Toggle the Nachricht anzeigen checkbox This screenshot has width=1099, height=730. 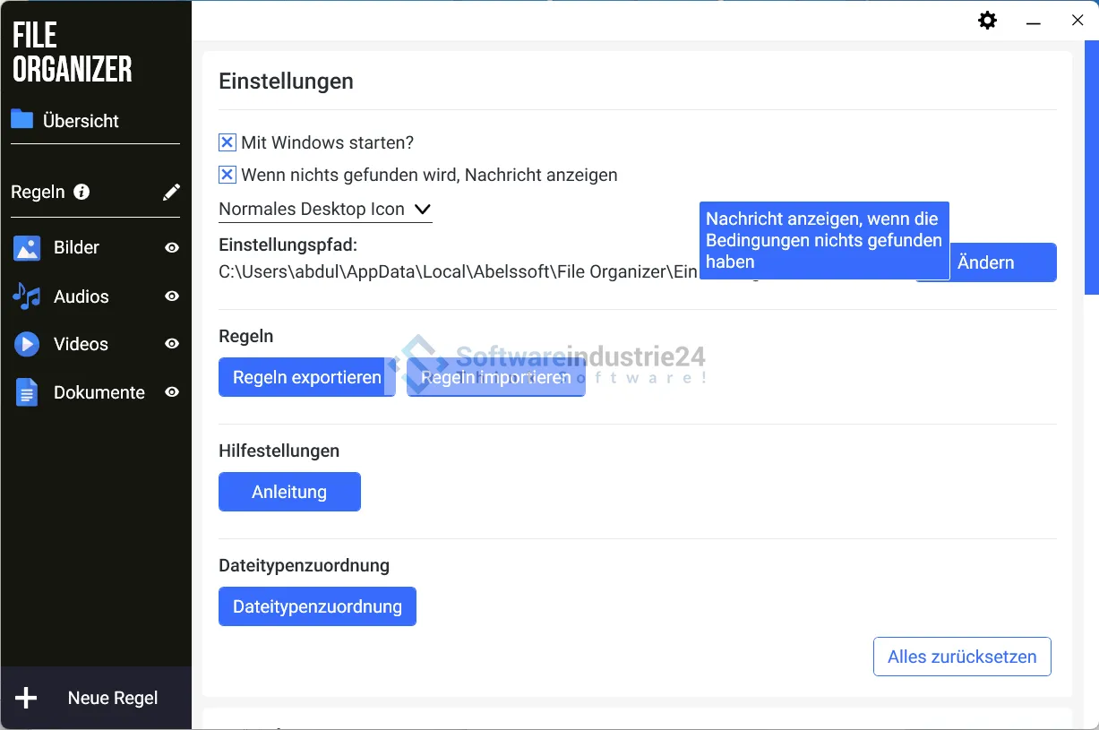pyautogui.click(x=228, y=175)
